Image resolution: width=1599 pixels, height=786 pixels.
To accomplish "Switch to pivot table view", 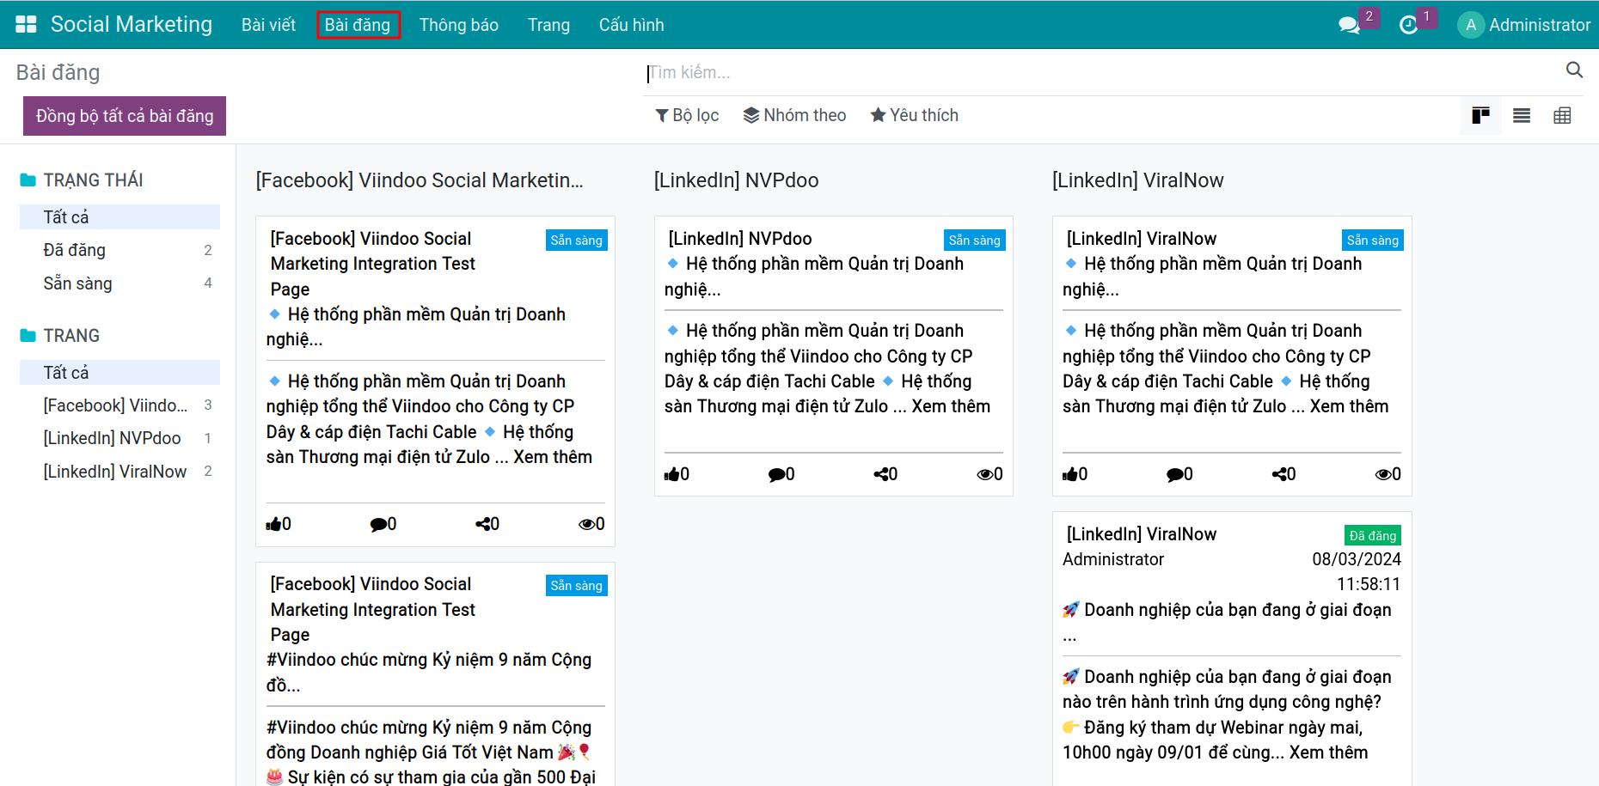I will point(1562,116).
